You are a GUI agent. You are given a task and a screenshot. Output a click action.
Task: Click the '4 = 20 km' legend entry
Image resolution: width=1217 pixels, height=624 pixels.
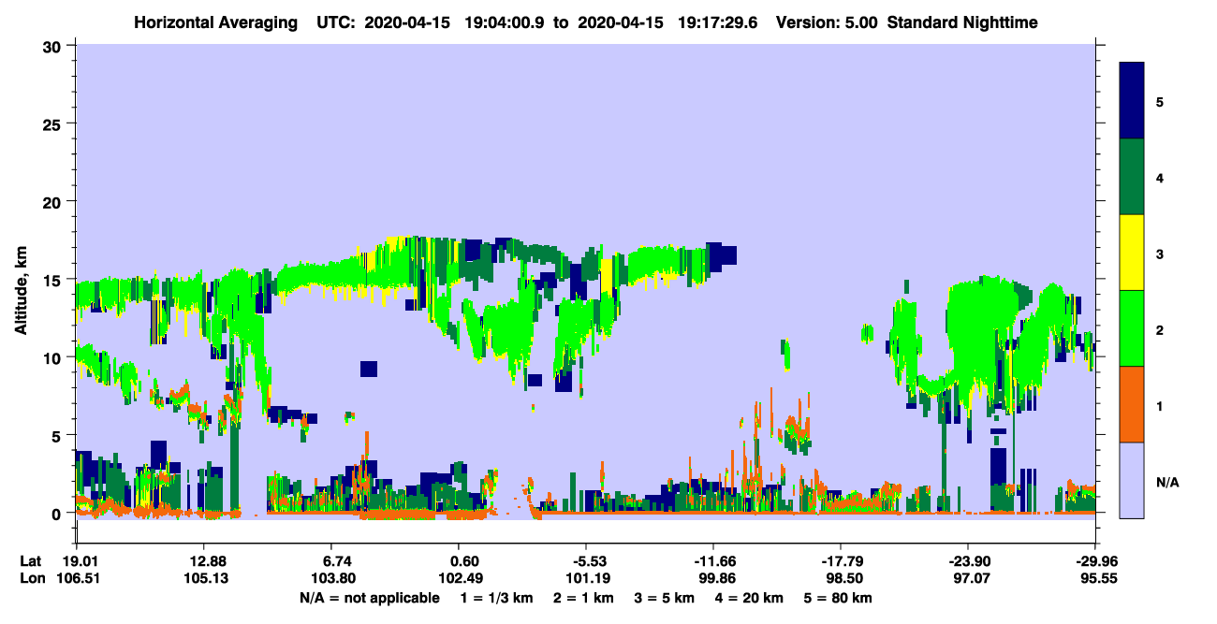[x=751, y=598]
